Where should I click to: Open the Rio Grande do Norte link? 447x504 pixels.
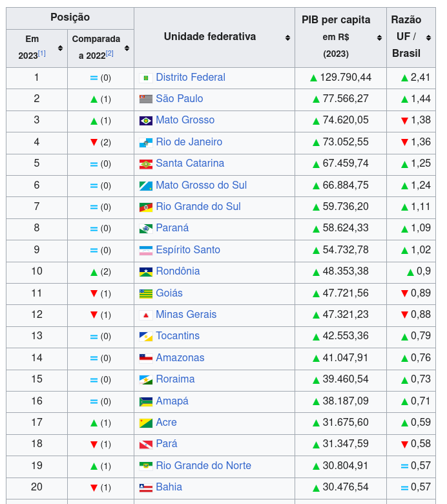tap(203, 466)
